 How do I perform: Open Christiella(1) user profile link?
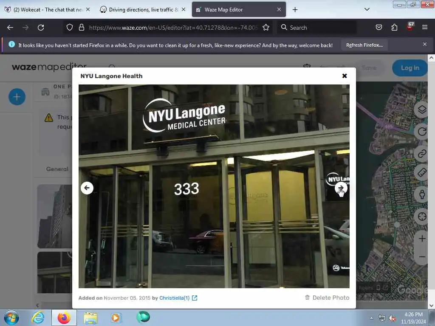[174, 298]
